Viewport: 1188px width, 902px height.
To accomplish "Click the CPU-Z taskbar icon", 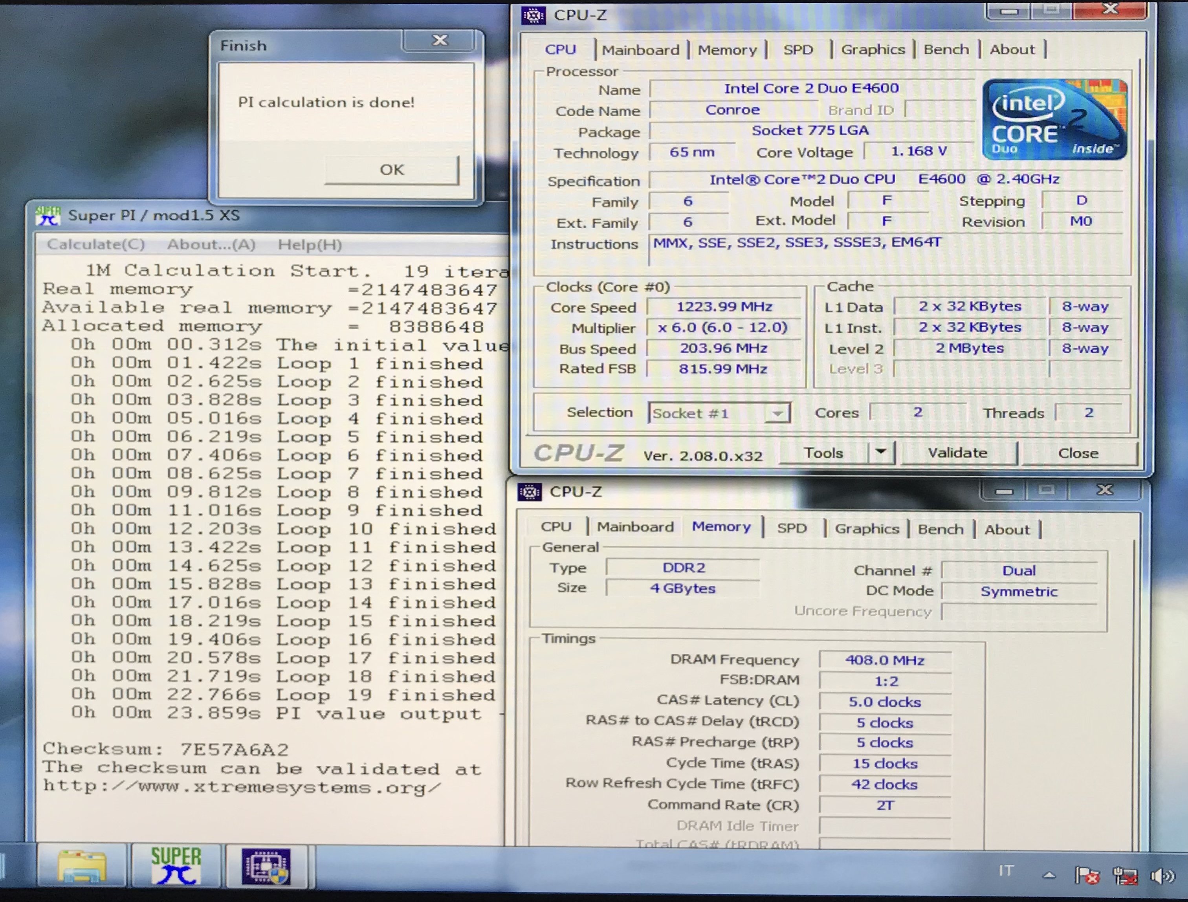I will (x=266, y=867).
